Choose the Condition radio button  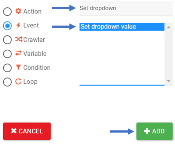(7, 68)
